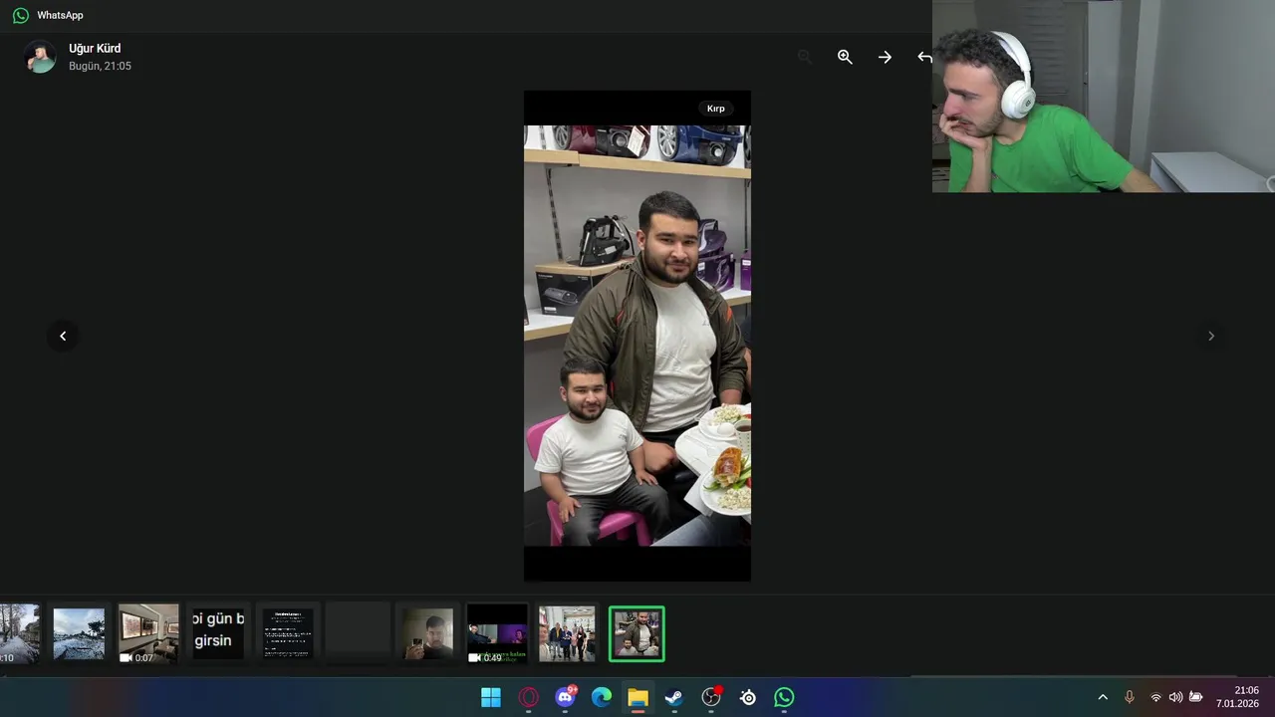
Task: Click the WhatsApp logo in title bar
Action: point(20,15)
